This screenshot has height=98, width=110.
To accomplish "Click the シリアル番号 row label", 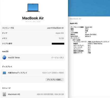I will 7,44.
